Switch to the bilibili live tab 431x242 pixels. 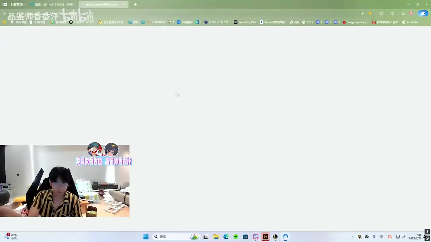54,4
